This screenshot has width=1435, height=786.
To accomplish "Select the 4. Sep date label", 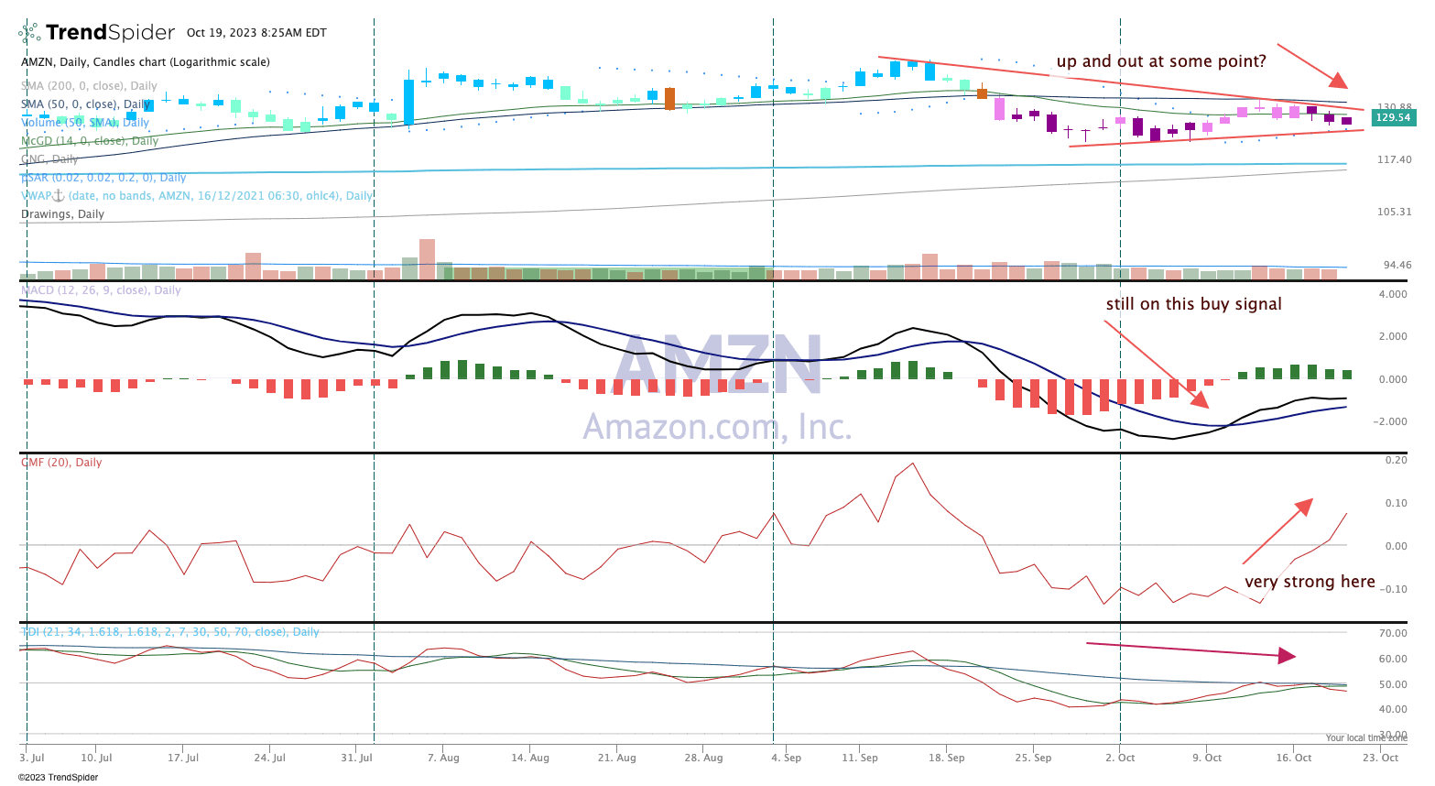I will click(787, 758).
